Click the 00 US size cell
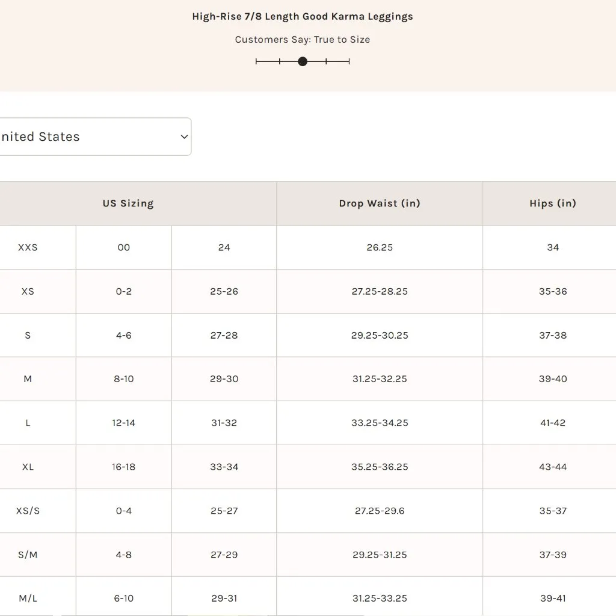The image size is (616, 616). tap(123, 247)
